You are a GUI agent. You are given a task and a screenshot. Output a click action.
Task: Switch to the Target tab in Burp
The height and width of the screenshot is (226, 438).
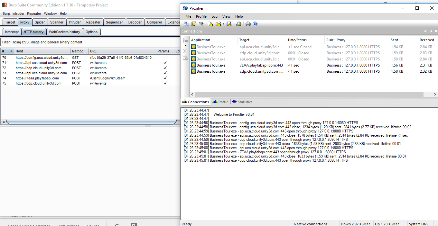[10, 22]
